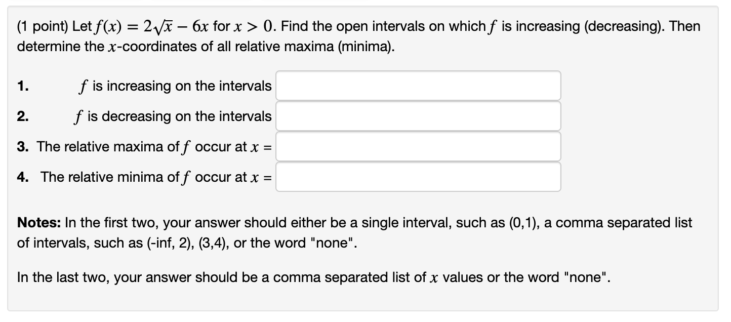Image resolution: width=731 pixels, height=322 pixels.
Task: Place cursor in the minima x-value field
Action: (x=418, y=177)
